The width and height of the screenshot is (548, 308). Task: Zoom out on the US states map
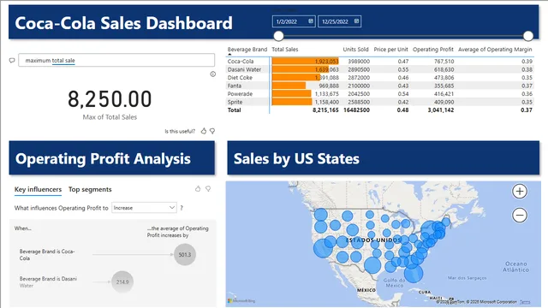pyautogui.click(x=520, y=215)
